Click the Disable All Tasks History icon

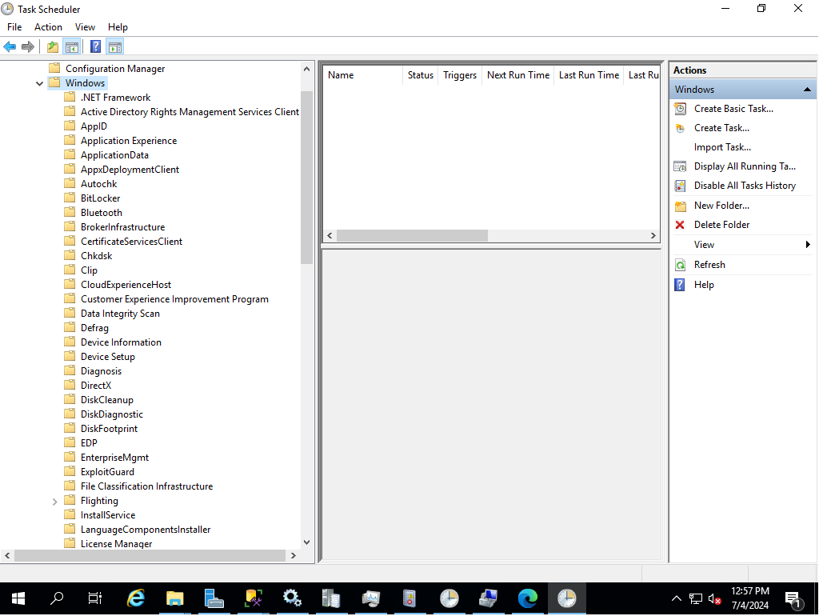(680, 186)
